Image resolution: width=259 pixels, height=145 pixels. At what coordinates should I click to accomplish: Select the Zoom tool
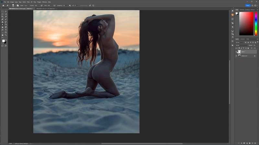point(6,35)
